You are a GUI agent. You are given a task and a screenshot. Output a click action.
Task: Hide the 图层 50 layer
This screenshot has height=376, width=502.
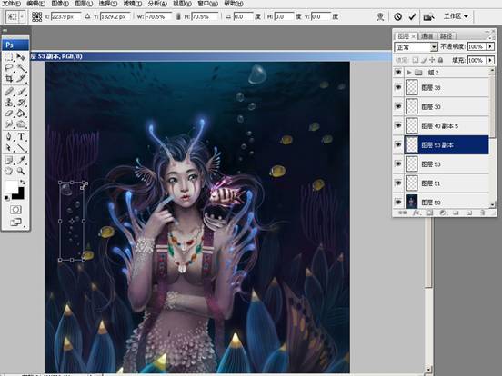[398, 202]
